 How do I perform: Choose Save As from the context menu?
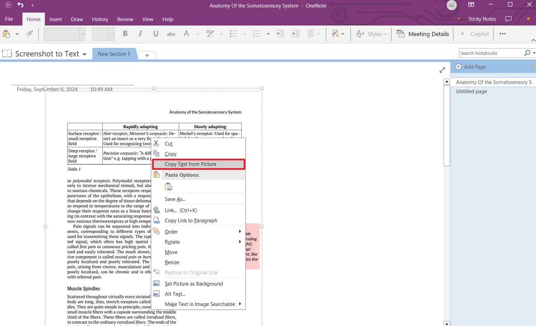[198, 199]
